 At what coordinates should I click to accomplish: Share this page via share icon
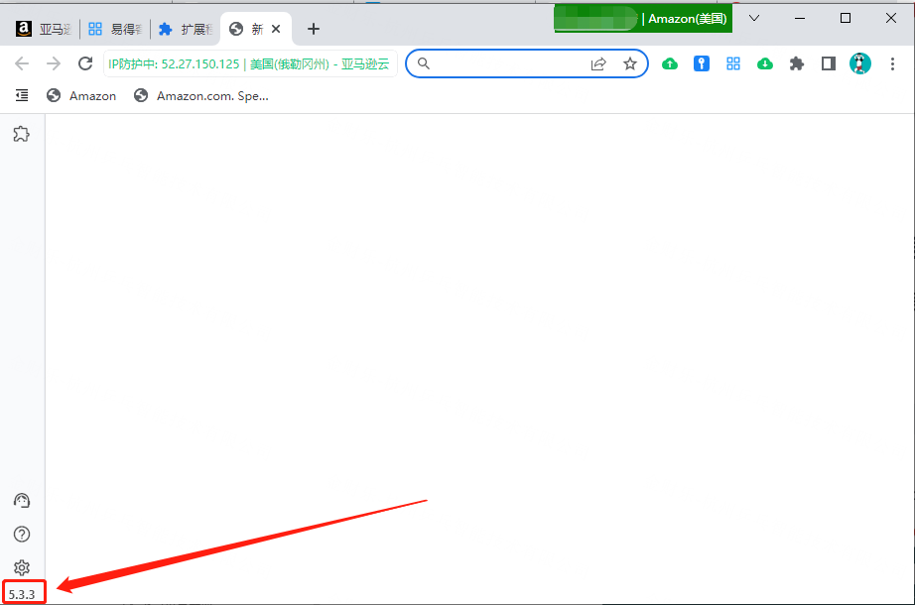pyautogui.click(x=598, y=63)
